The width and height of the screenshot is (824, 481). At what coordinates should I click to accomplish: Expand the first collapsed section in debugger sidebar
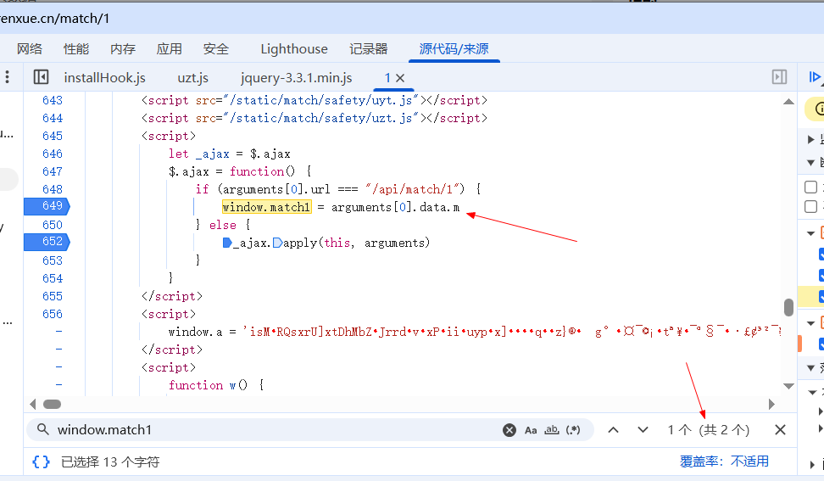(x=811, y=139)
